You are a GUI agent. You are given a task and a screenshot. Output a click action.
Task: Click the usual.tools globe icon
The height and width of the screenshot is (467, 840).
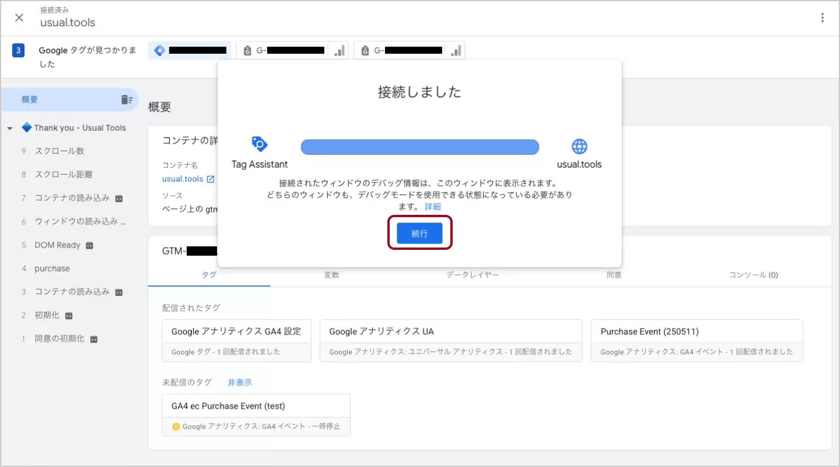(579, 146)
